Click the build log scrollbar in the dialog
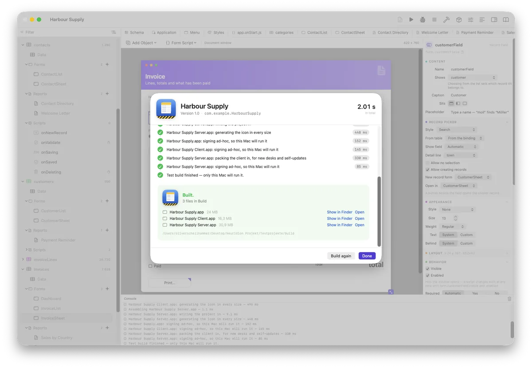This screenshot has width=532, height=368. click(379, 211)
